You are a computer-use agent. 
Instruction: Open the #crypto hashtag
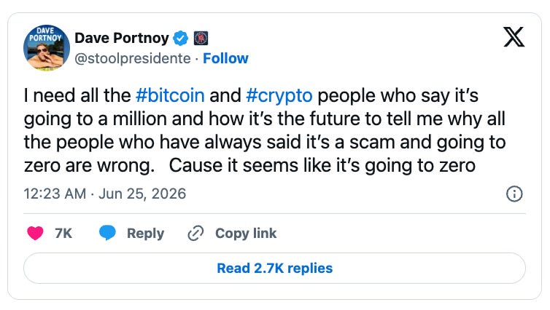tap(279, 95)
